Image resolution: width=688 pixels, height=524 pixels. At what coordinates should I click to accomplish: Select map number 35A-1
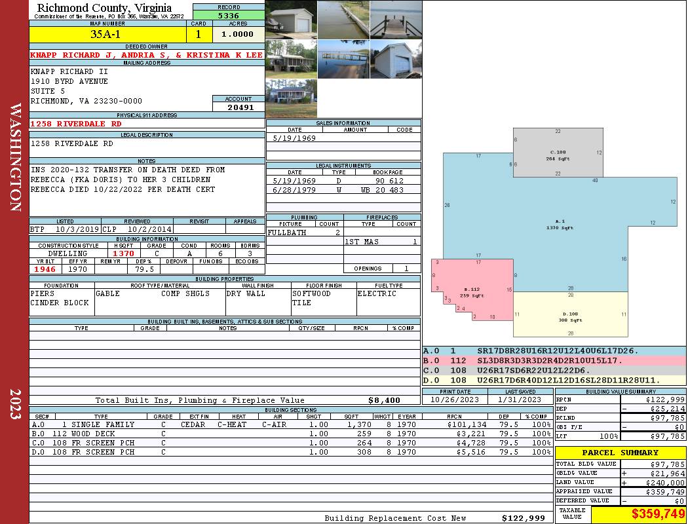105,34
